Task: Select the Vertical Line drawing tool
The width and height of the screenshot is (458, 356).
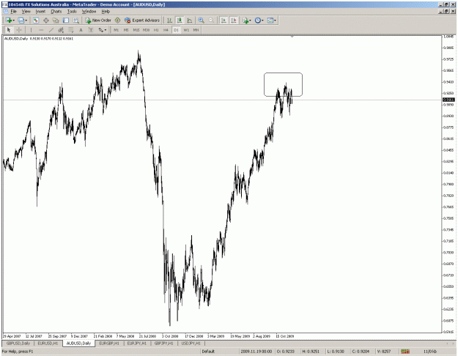Action: [x=31, y=30]
